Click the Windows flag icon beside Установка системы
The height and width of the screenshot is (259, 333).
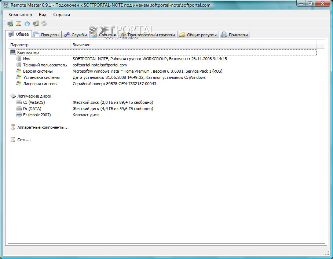tap(19, 77)
